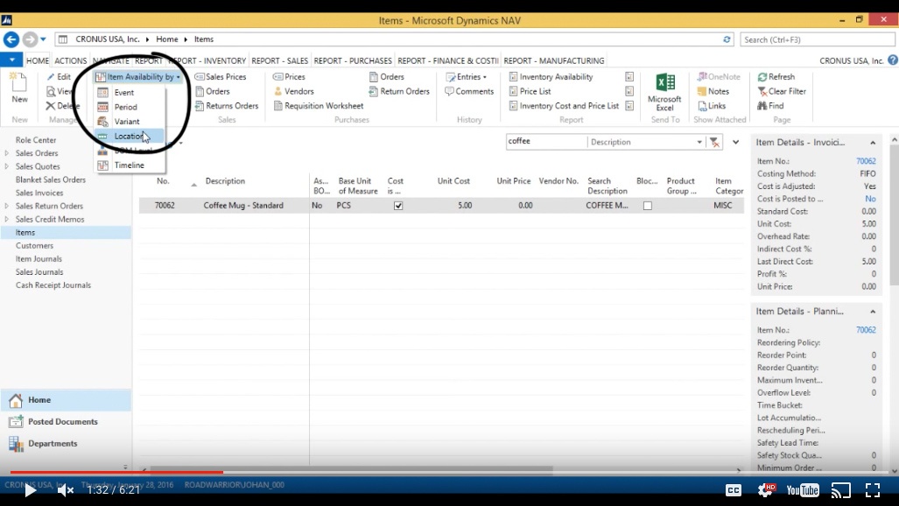Click the forward navigation arrow
This screenshot has width=899, height=506.
click(x=30, y=39)
